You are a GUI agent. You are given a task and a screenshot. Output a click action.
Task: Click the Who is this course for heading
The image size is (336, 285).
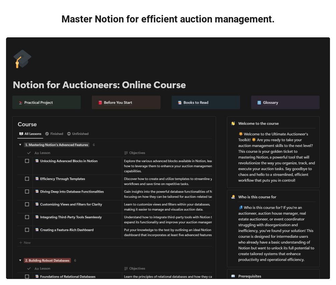click(257, 197)
